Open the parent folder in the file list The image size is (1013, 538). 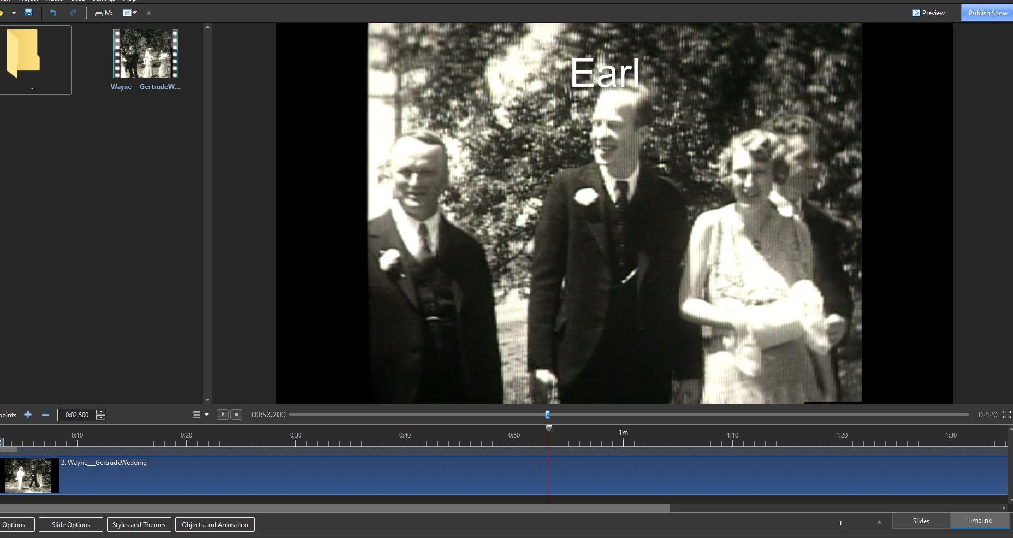click(32, 60)
